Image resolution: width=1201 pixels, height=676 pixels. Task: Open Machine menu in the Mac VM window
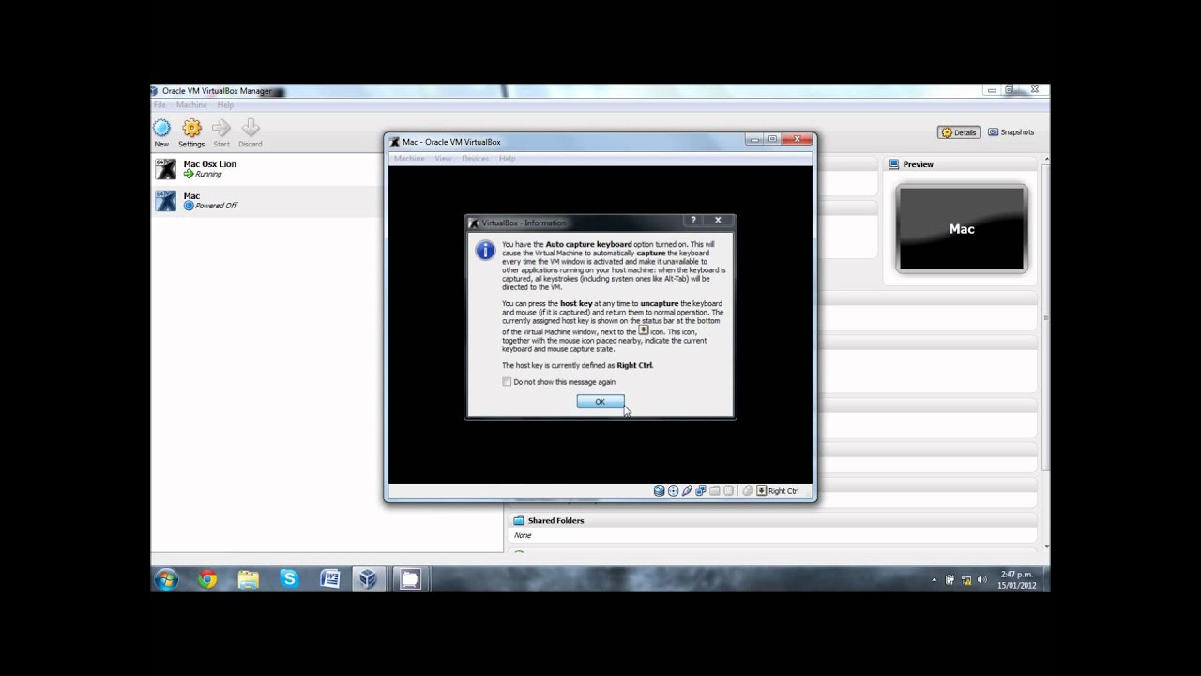(x=409, y=159)
